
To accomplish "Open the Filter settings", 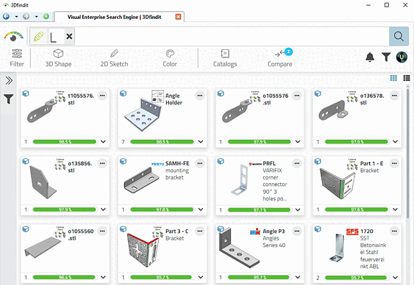I will click(17, 58).
